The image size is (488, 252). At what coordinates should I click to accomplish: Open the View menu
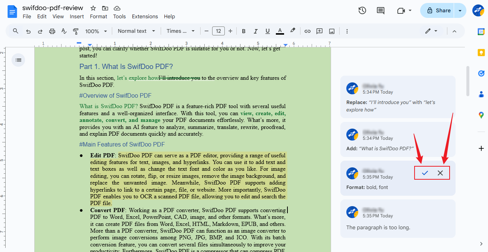[x=58, y=16]
